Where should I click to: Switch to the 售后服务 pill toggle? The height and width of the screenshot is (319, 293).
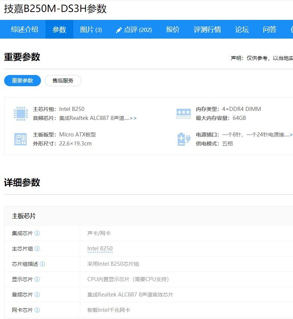click(x=63, y=81)
